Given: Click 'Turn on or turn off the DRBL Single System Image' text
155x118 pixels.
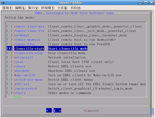Looking at the screenshot, I should coord(97,84).
